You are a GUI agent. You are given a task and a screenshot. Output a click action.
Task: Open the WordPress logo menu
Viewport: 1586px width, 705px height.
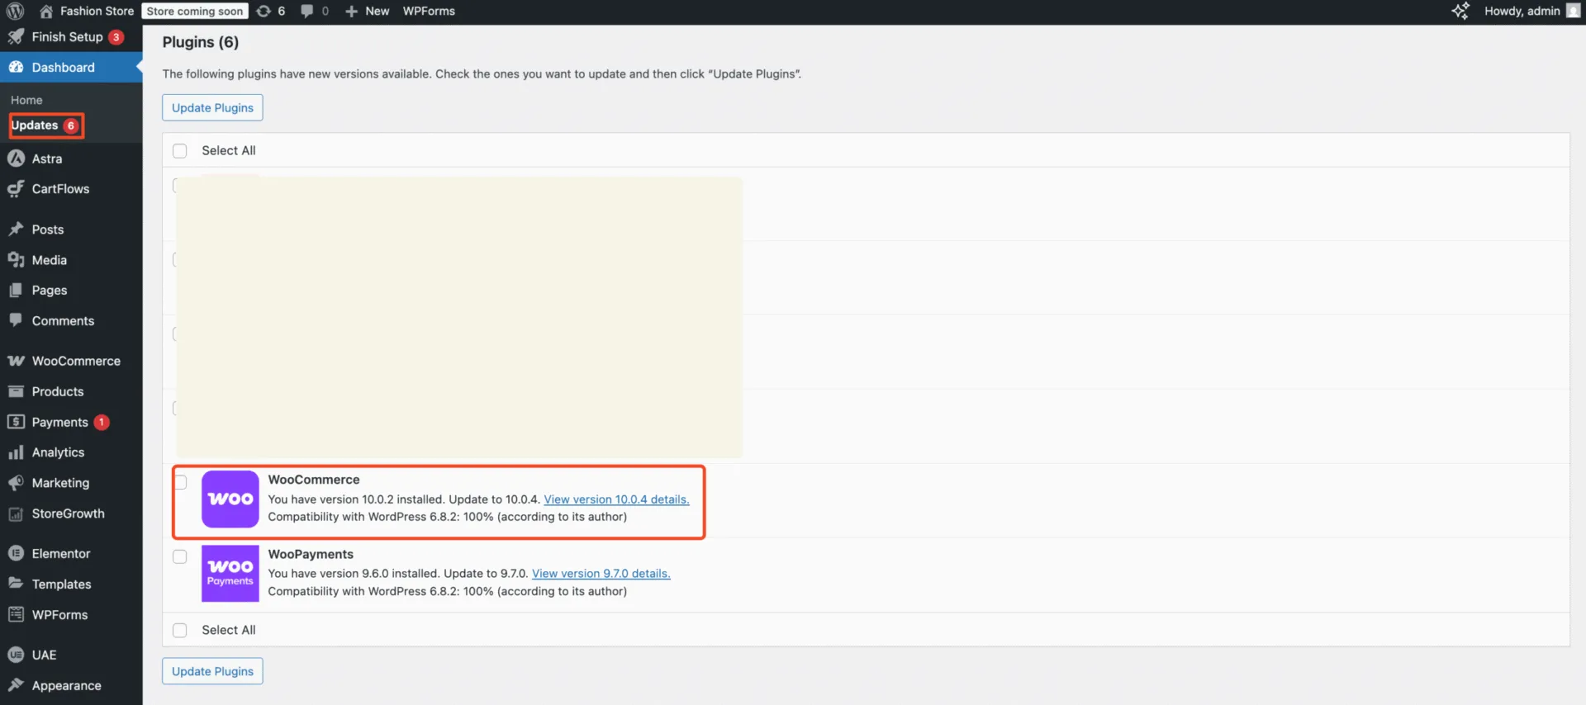(x=15, y=11)
